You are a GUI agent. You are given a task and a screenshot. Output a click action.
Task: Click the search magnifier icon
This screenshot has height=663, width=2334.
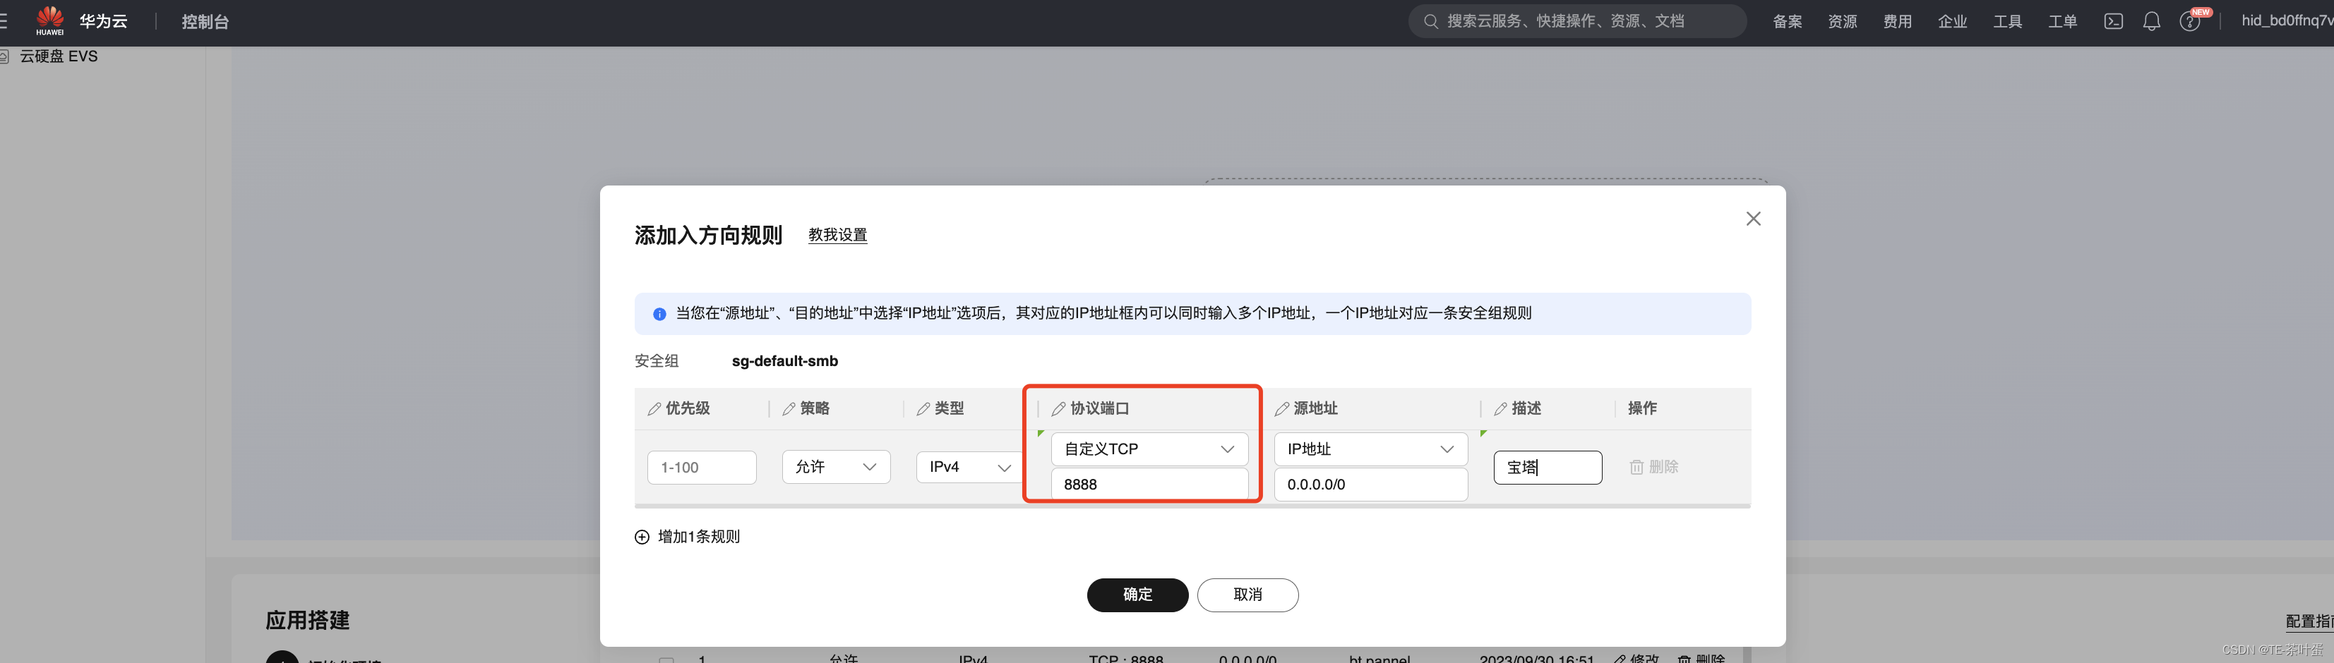click(x=1430, y=21)
